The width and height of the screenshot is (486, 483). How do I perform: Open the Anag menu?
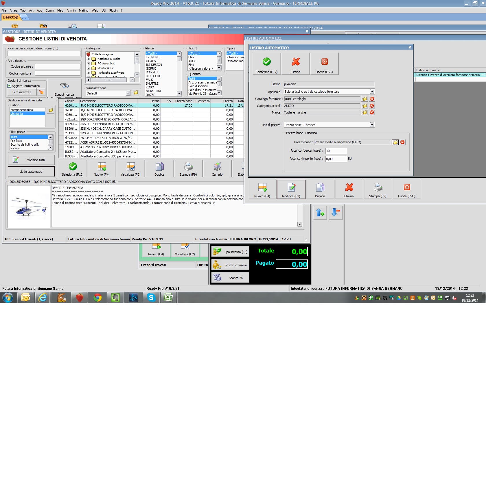pos(13,10)
